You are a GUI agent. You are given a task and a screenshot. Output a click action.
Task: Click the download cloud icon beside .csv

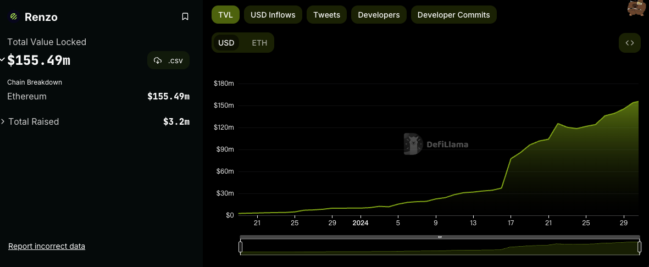(158, 60)
